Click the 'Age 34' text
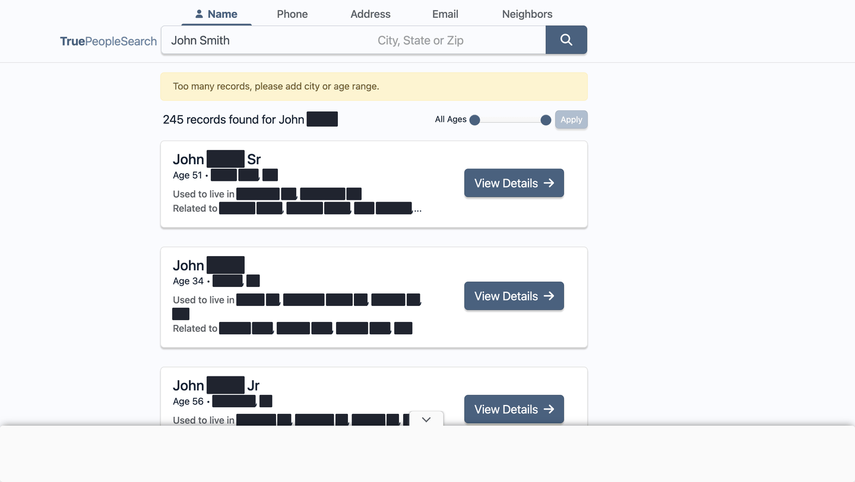 (188, 281)
